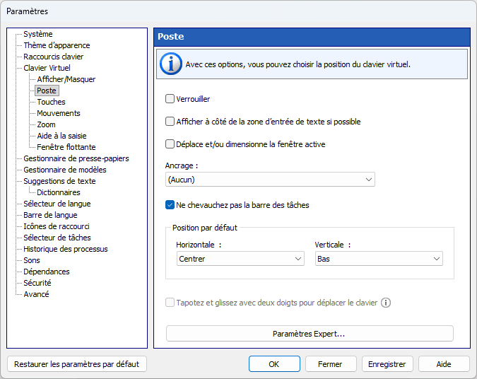Confirm with the OK button
Viewport: 477px width, 379px height.
(x=274, y=364)
